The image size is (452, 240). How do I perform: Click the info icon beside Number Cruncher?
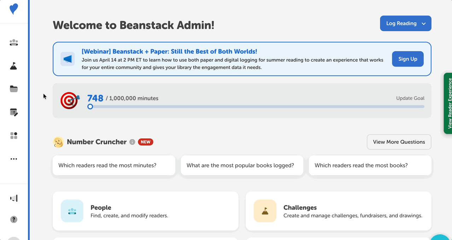[x=132, y=142]
